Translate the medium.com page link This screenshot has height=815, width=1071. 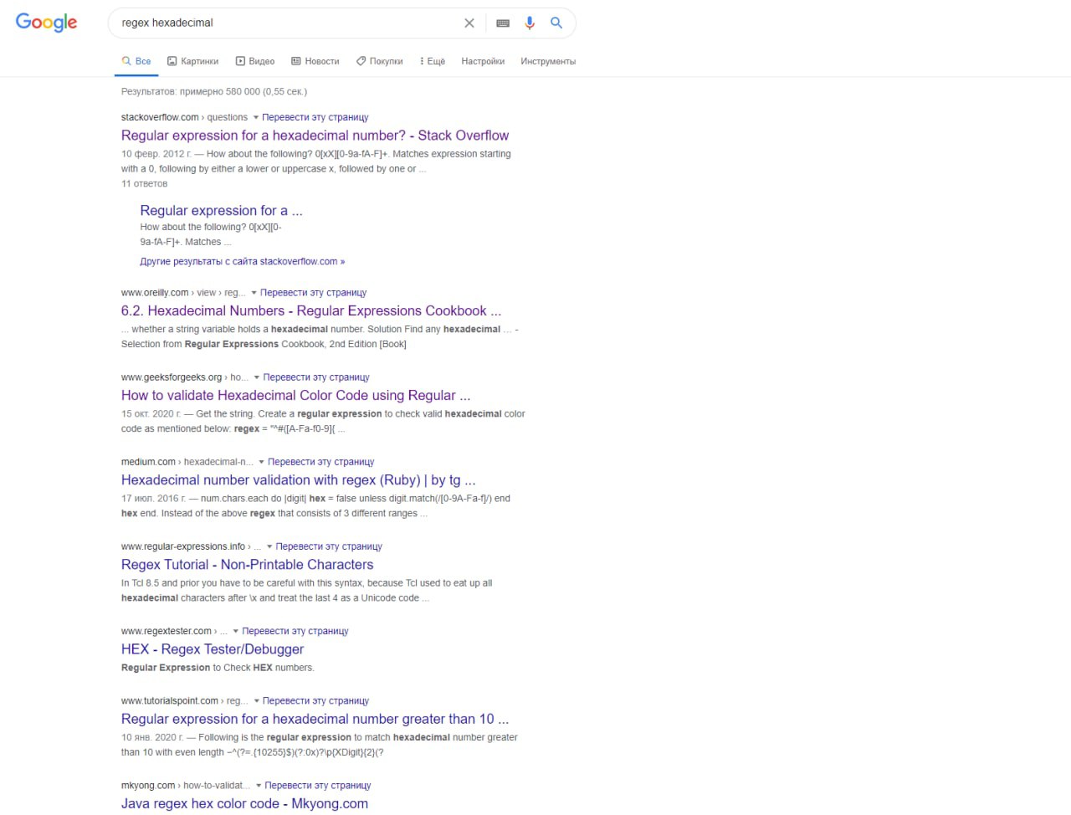point(321,462)
